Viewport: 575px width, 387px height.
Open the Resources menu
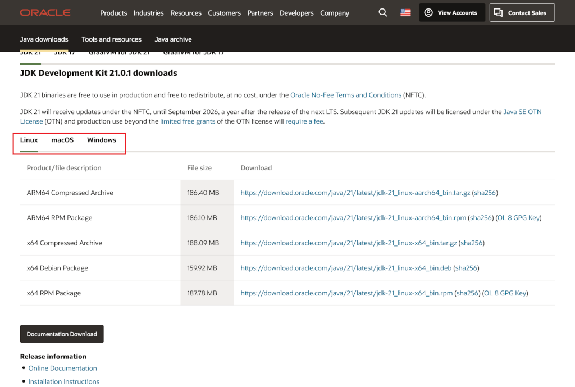click(x=185, y=13)
